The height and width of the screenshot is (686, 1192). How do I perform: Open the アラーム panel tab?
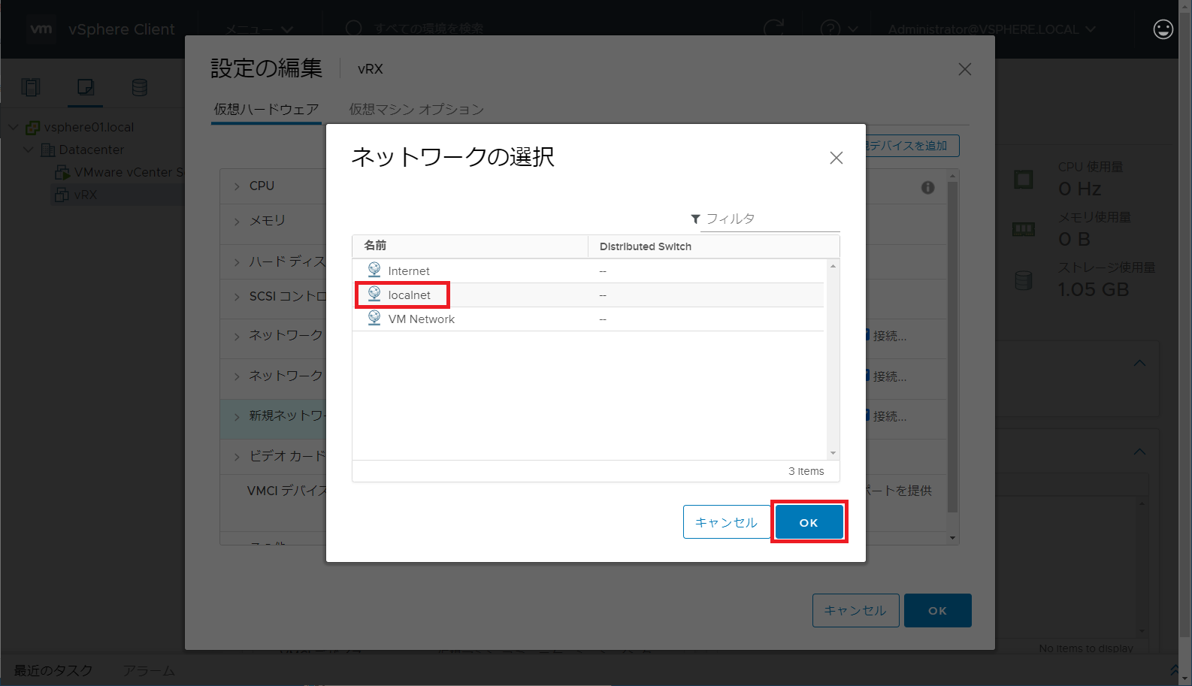[149, 670]
